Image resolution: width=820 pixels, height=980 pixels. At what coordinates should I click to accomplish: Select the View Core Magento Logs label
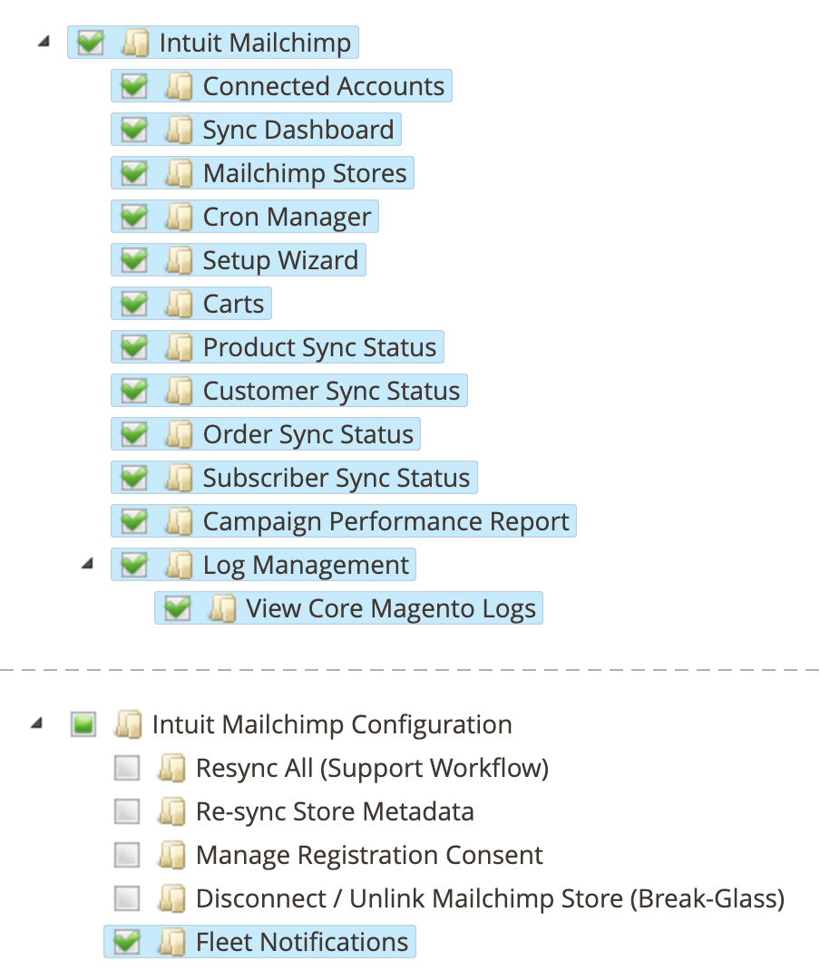(391, 608)
